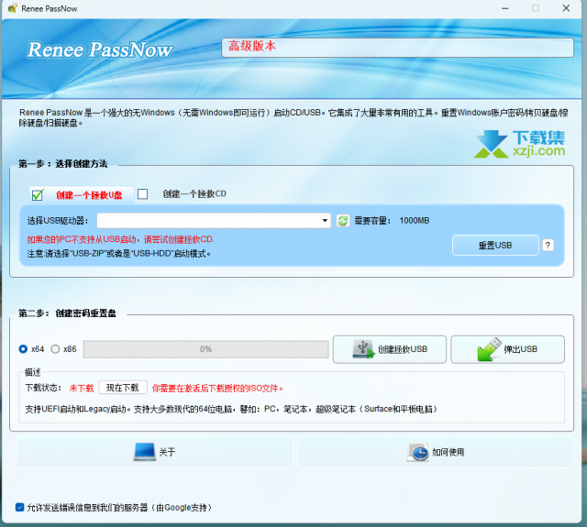This screenshot has width=587, height=527.
Task: Click the 未下载 download status text
Action: pos(82,388)
